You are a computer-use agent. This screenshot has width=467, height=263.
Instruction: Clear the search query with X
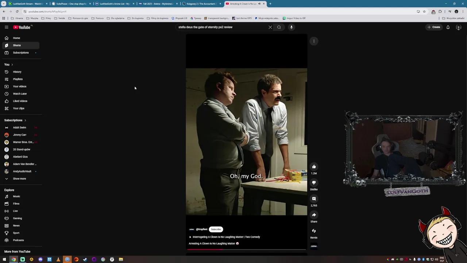coord(270,27)
